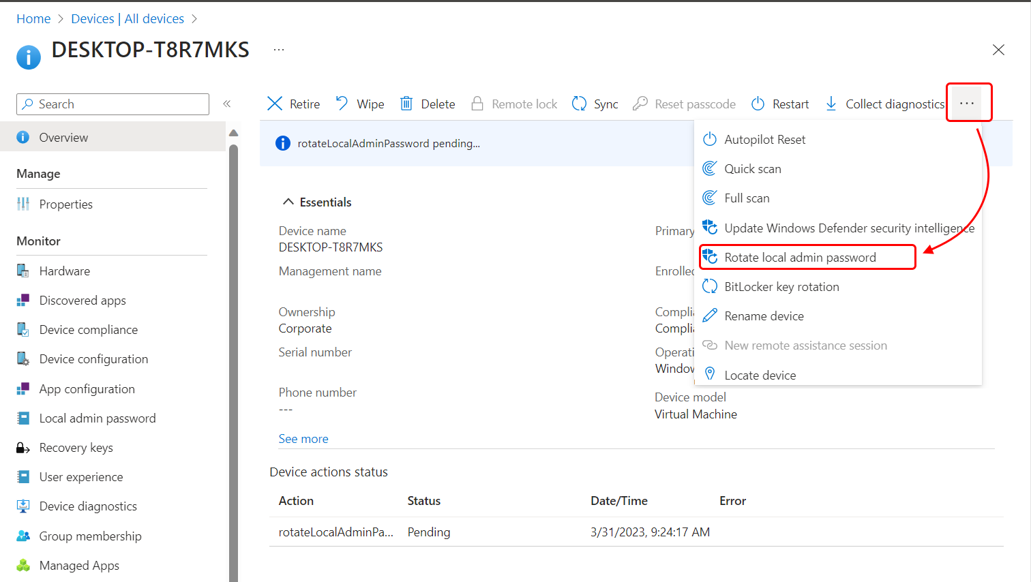
Task: Click the Local admin password sidebar icon
Action: (x=23, y=418)
